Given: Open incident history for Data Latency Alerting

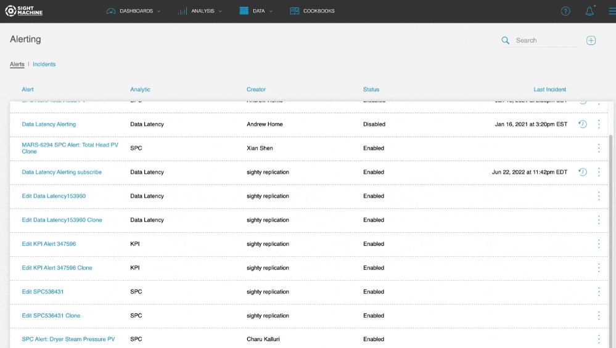Looking at the screenshot, I should point(583,124).
